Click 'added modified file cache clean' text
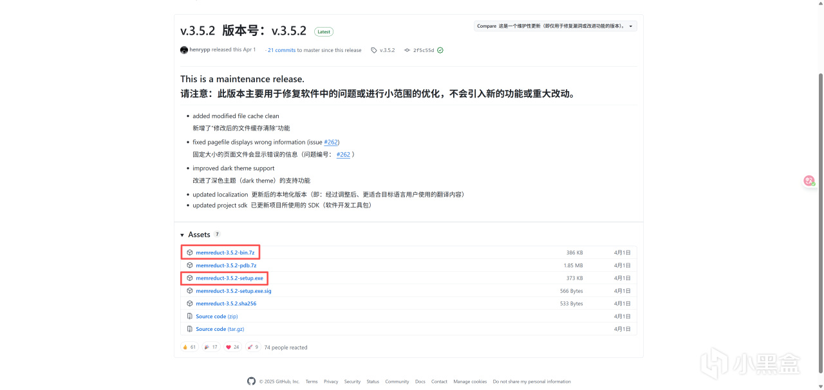Viewport: 824px width, 390px height. (x=236, y=116)
